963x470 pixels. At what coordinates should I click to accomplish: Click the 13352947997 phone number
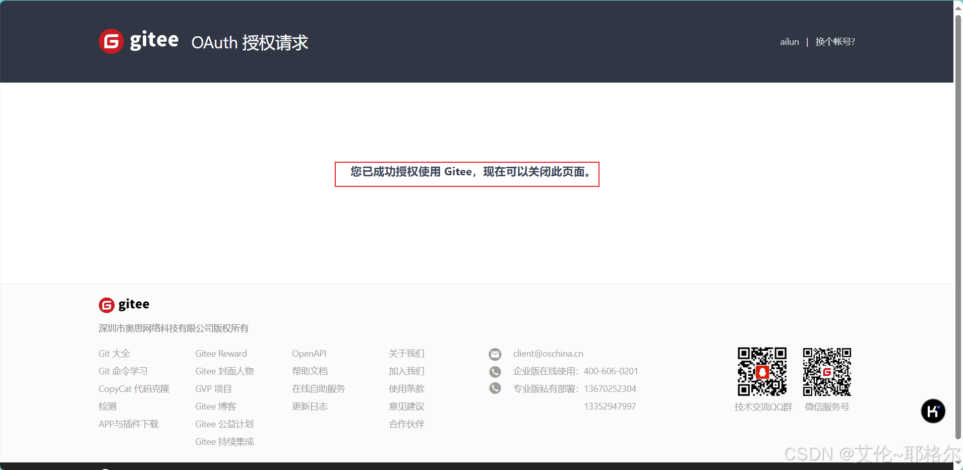[x=610, y=407]
